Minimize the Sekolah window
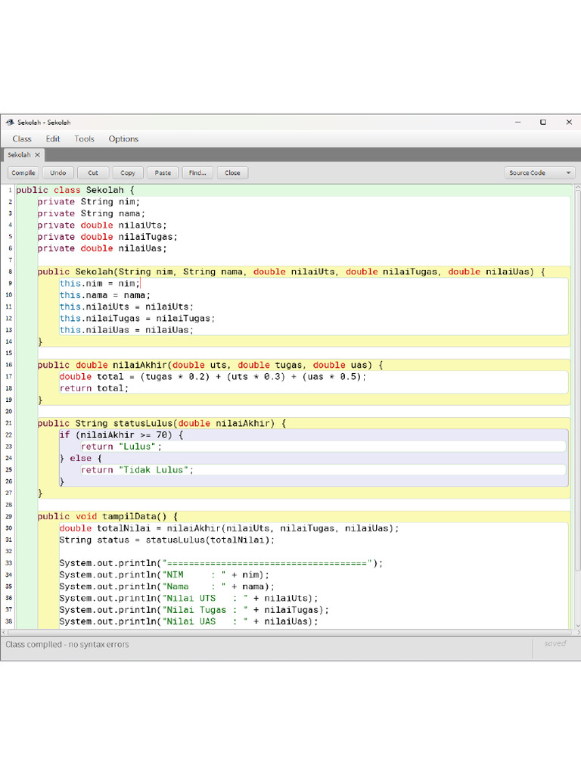 [x=517, y=122]
